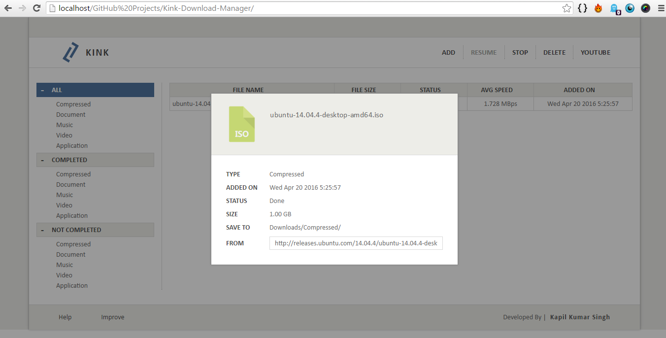The width and height of the screenshot is (666, 338).
Task: Click the table cell Wed Apr 20 2016 5:25:57
Action: (x=583, y=103)
